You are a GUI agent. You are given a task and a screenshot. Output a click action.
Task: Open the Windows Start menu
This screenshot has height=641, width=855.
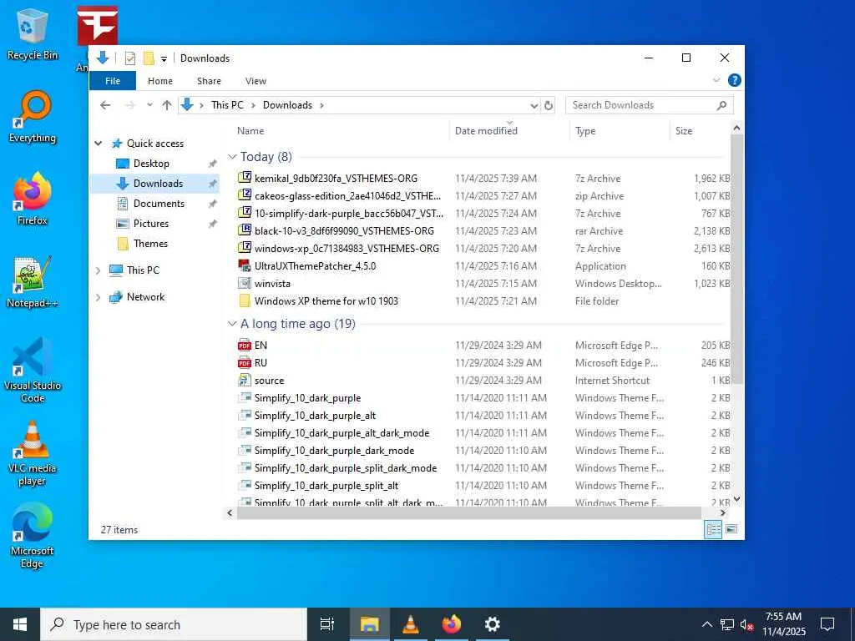coord(20,624)
